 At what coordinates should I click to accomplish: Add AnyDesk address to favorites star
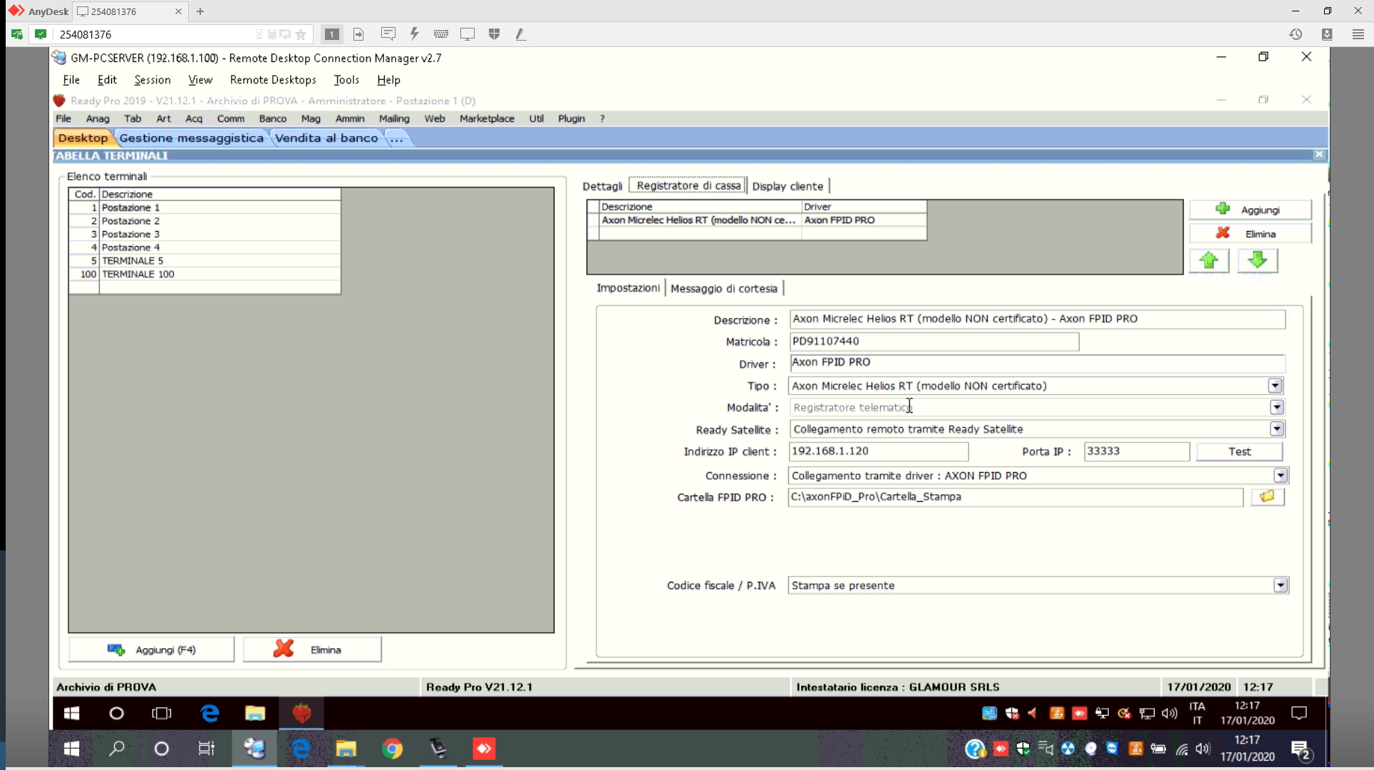[301, 34]
